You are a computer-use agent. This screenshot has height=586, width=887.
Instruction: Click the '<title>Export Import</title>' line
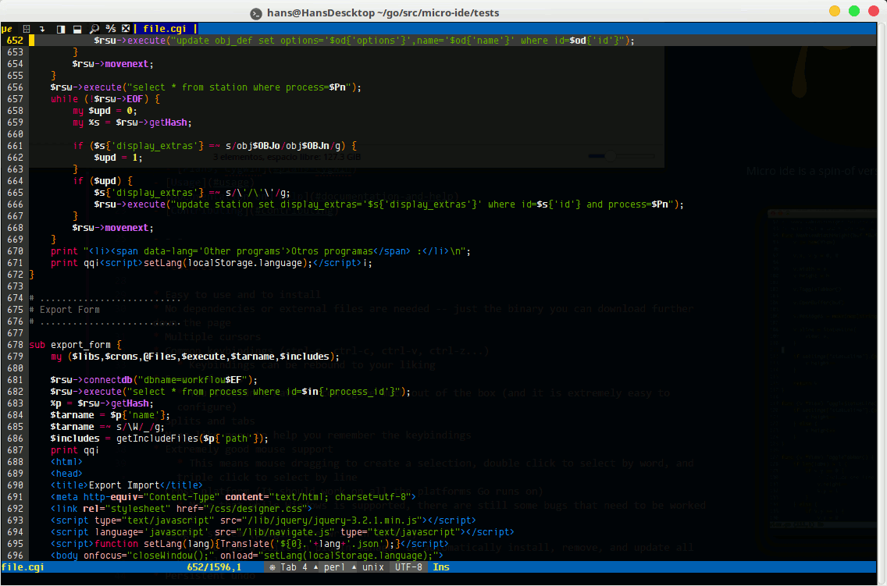126,485
